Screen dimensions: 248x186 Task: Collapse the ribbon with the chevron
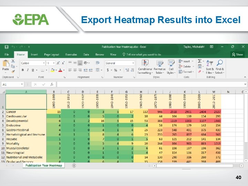click(245, 77)
